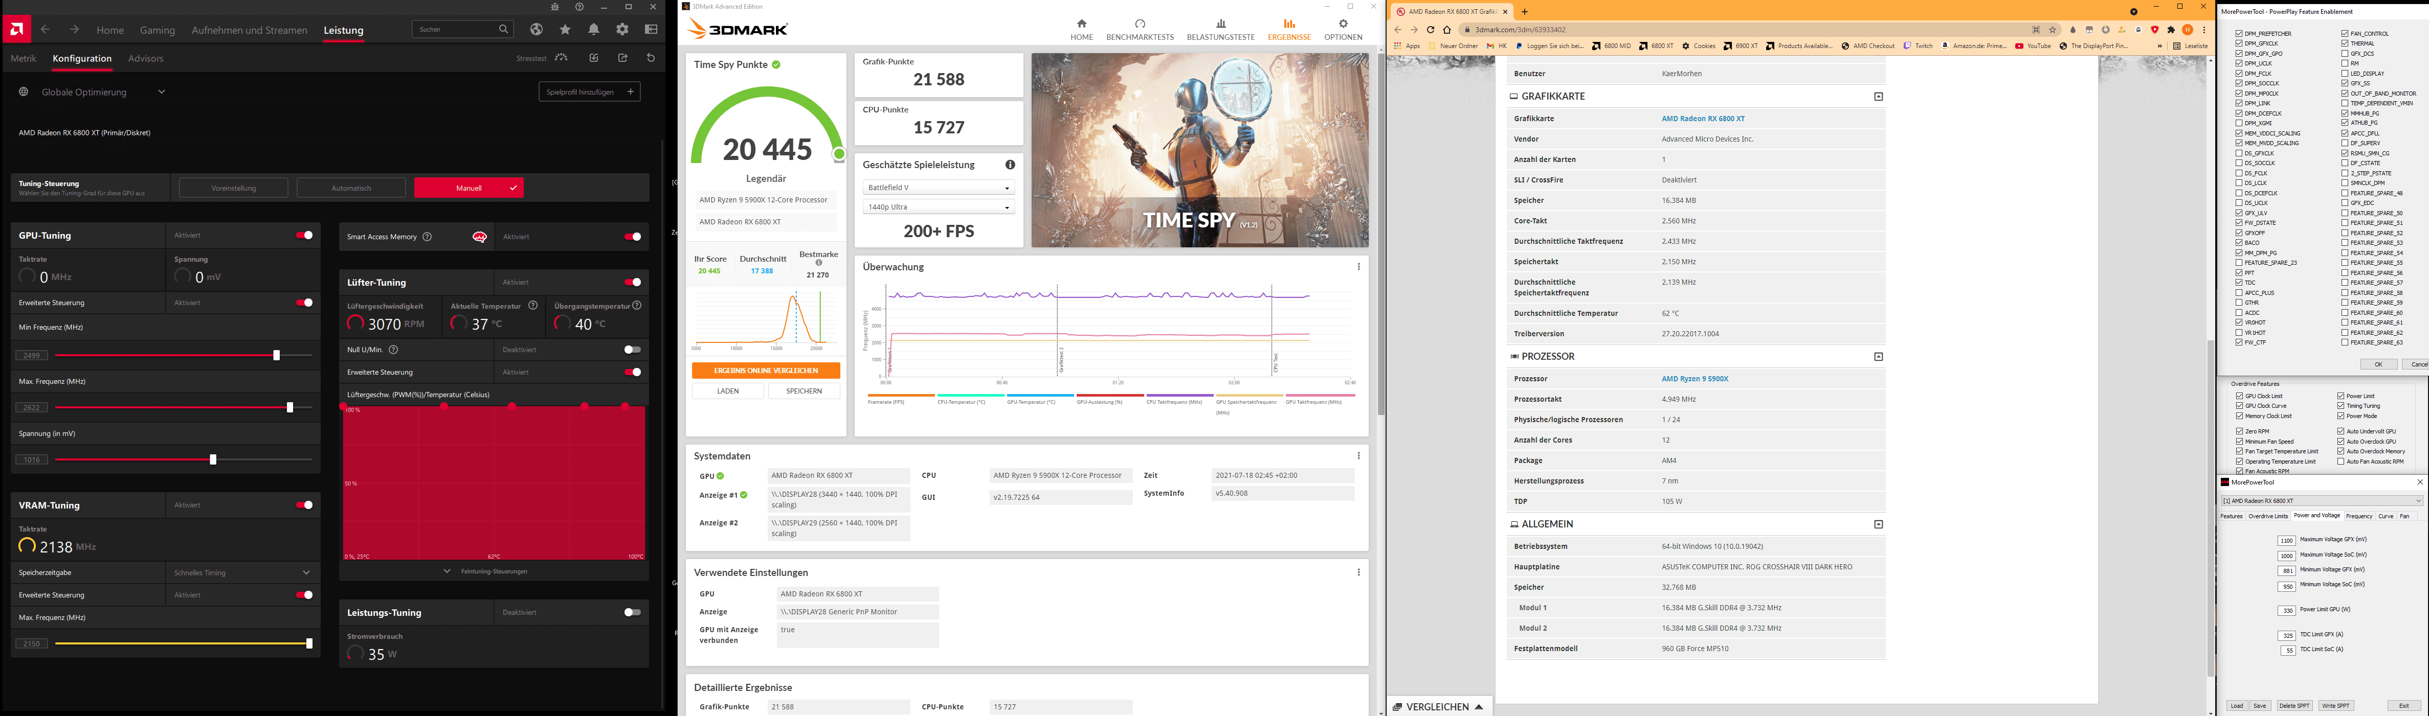This screenshot has height=716, width=2429.
Task: Toggle Lüfter-Tuning switch
Action: click(633, 282)
